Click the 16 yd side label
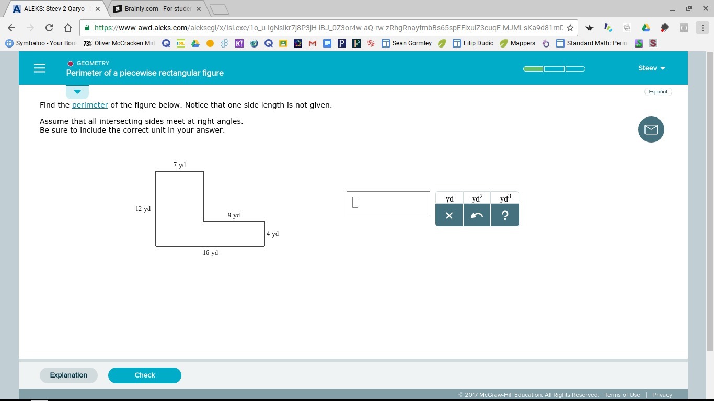714x401 pixels. point(211,253)
